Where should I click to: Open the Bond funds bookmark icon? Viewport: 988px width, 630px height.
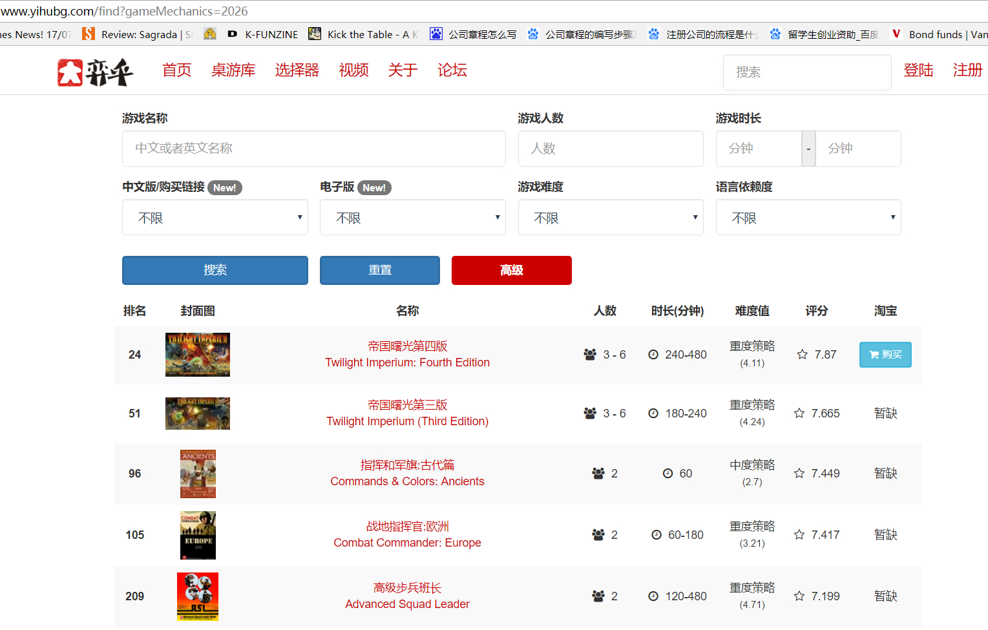tap(896, 34)
